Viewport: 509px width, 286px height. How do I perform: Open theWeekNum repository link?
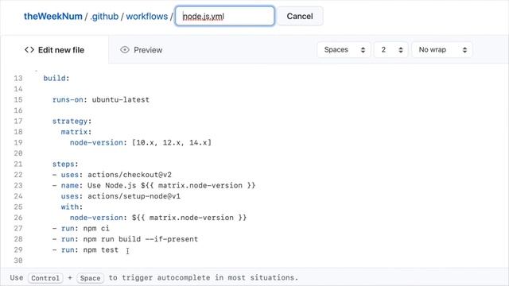coord(53,16)
